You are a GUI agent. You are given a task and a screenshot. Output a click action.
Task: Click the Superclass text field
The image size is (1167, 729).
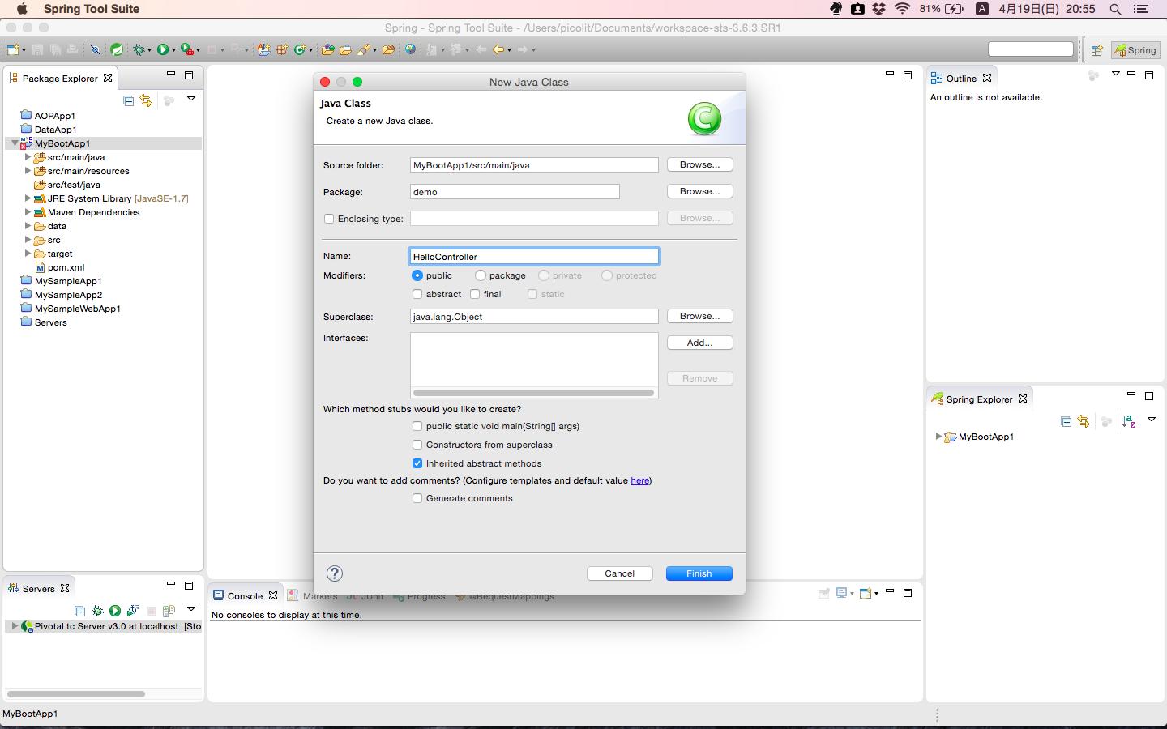click(x=533, y=317)
